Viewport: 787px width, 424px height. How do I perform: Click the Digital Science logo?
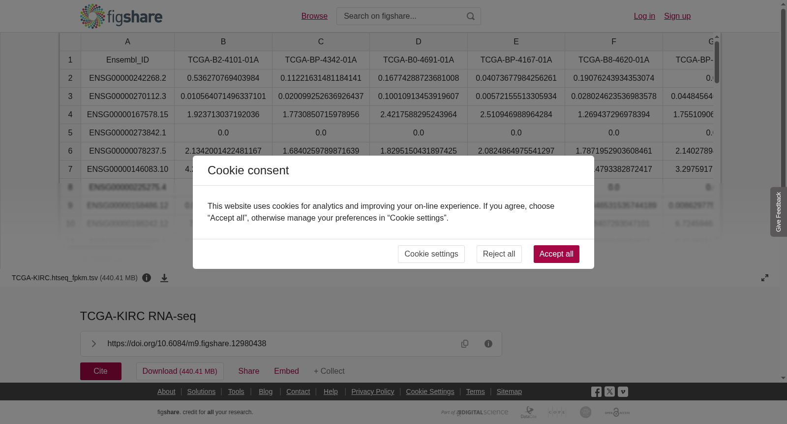(x=475, y=412)
